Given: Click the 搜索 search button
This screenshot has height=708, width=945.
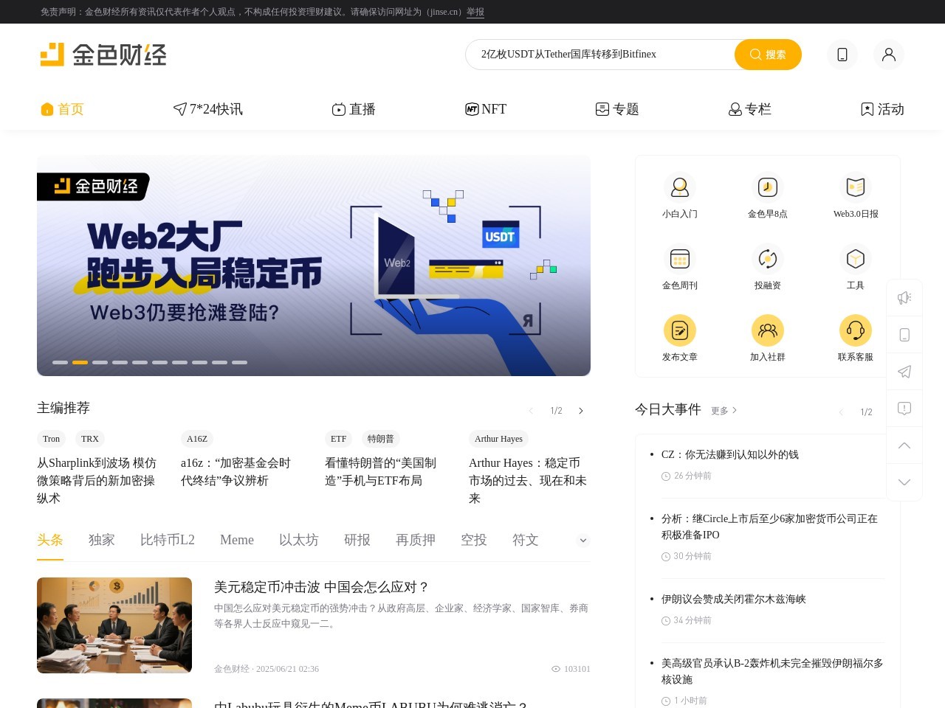Looking at the screenshot, I should point(768,55).
